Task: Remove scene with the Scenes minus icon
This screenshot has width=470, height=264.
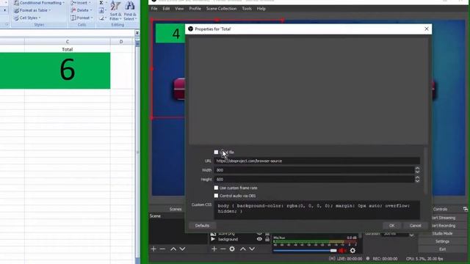Action: coord(162,249)
